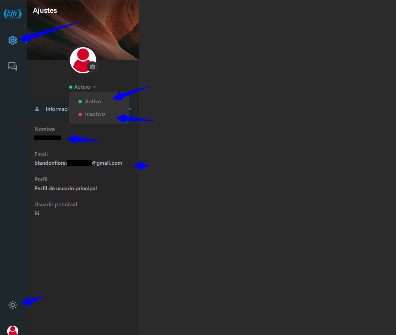Screen dimensions: 396x335
Task: Click the Perfil label
Action: (41, 179)
